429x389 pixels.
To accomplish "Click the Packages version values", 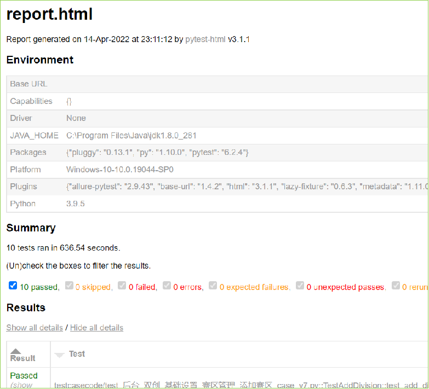I will (x=157, y=152).
